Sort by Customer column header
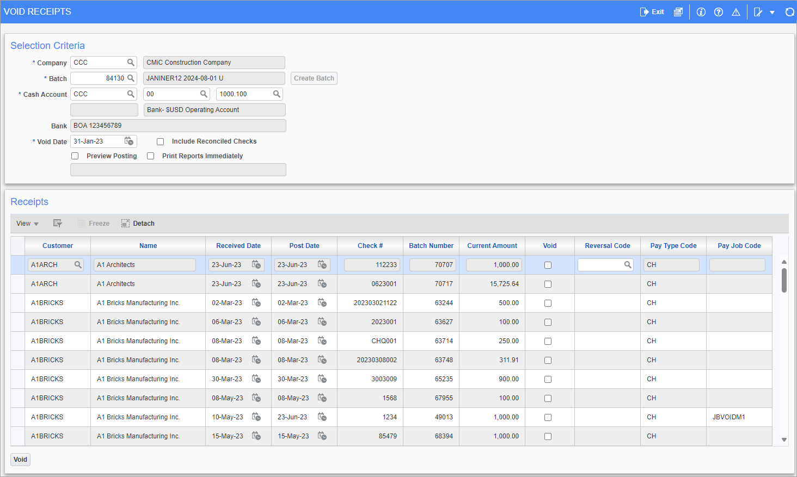This screenshot has width=797, height=477. 58,246
